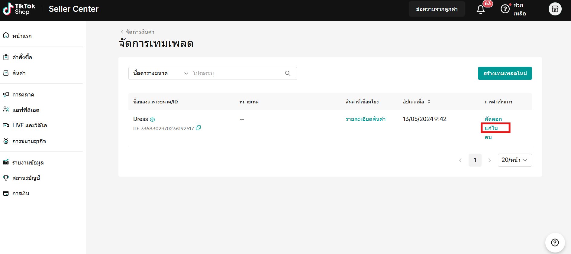Click the 13/05/2024 9:42 date cell
571x254 pixels.
click(x=424, y=119)
